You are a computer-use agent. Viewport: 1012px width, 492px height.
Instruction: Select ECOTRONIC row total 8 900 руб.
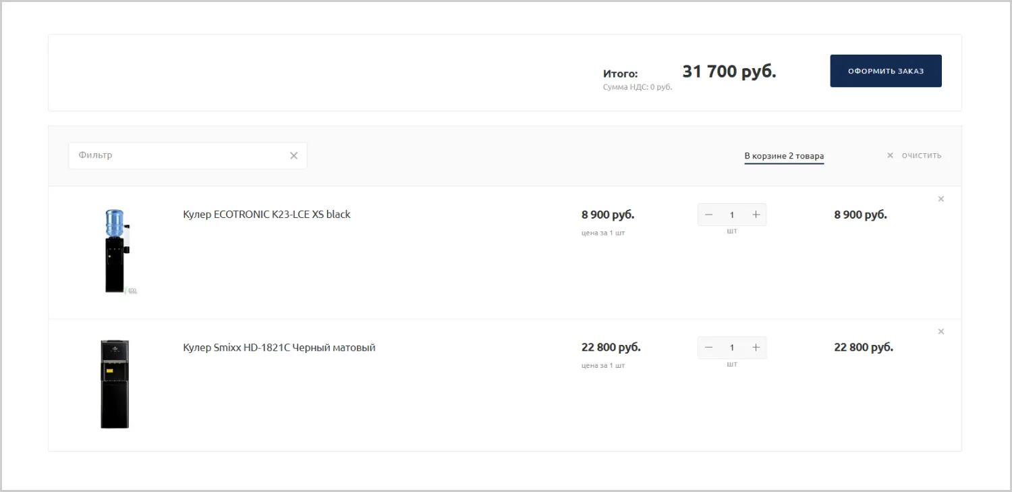[x=861, y=215]
